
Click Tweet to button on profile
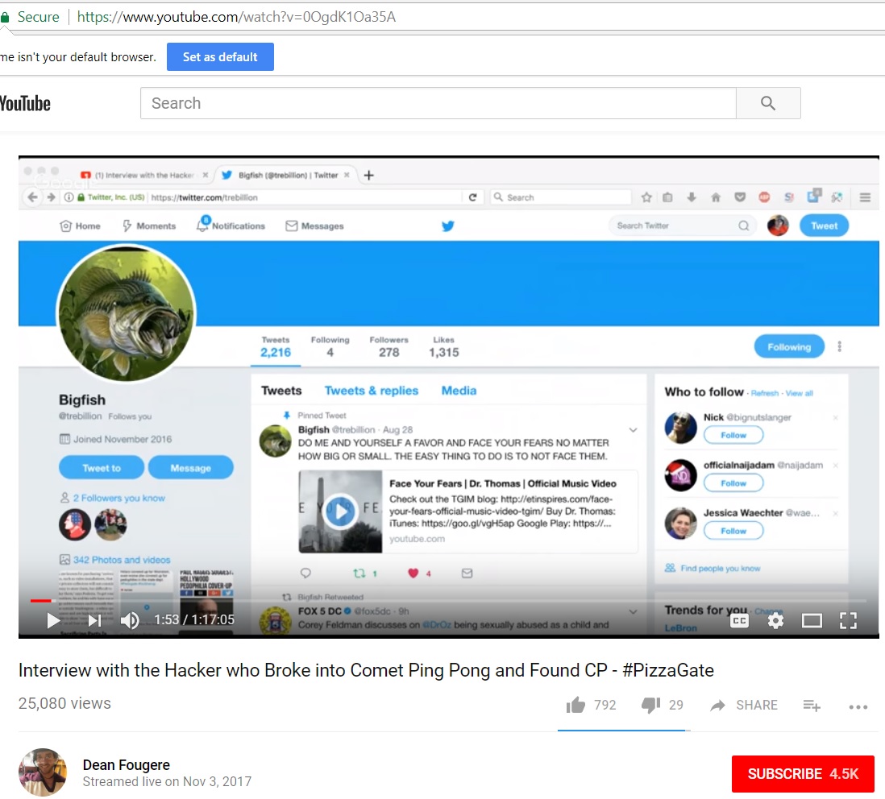point(102,467)
